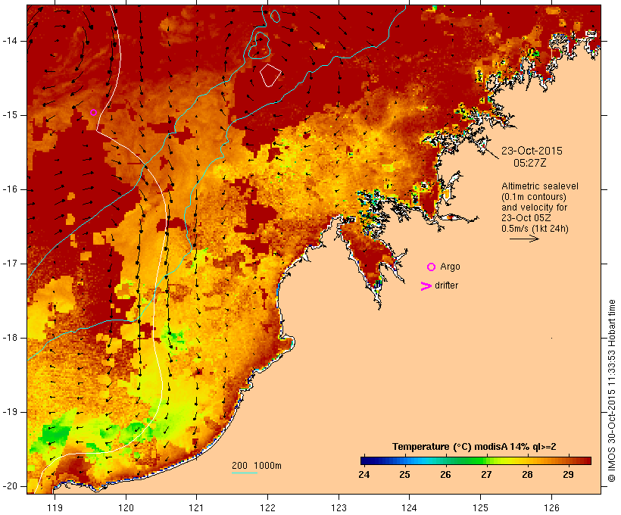Click longitude axis label 124
621x515 pixels.
pos(409,507)
